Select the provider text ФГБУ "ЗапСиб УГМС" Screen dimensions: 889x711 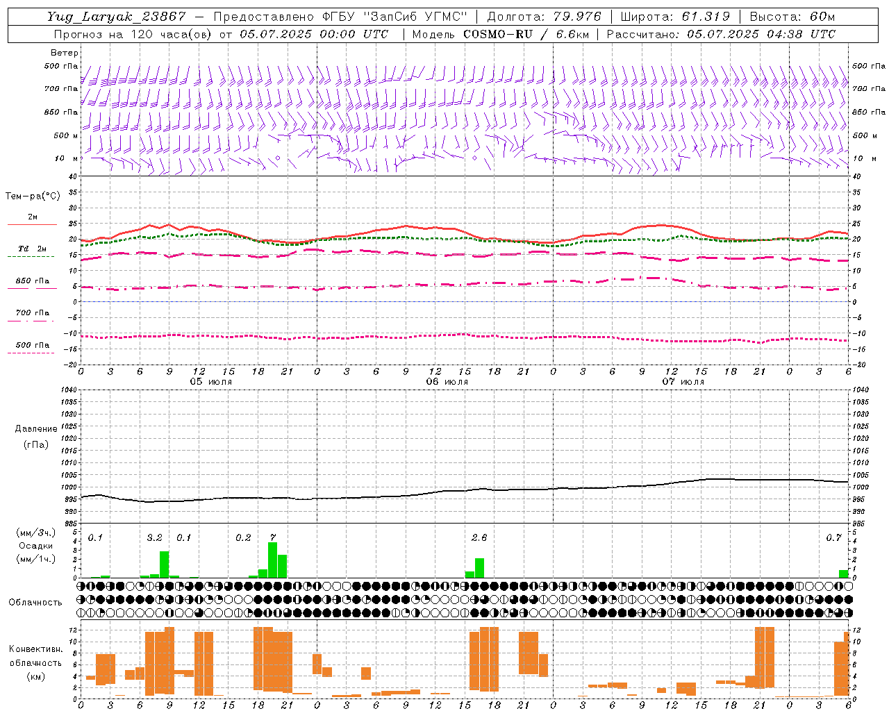click(396, 17)
